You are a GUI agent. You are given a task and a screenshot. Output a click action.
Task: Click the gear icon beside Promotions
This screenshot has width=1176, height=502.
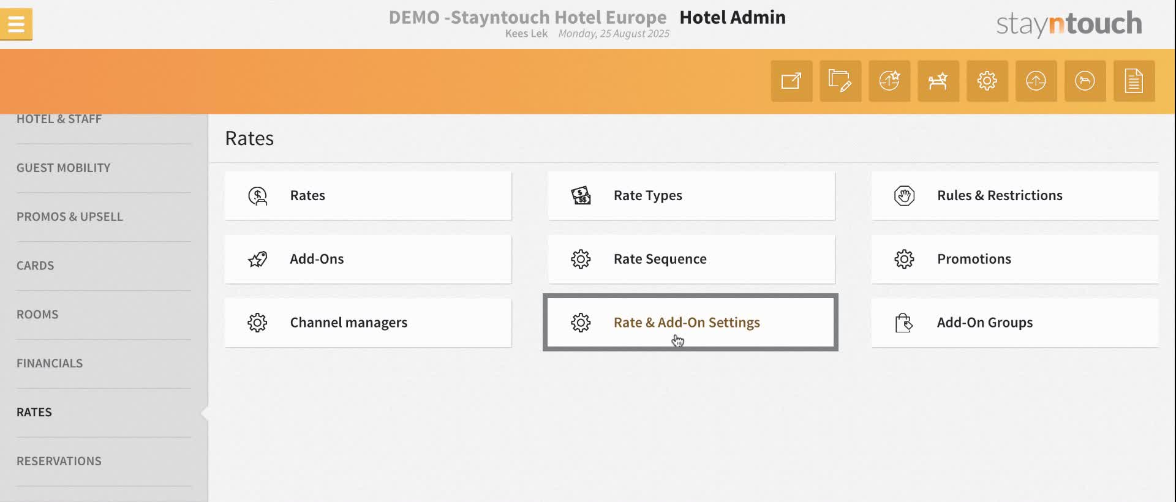904,260
